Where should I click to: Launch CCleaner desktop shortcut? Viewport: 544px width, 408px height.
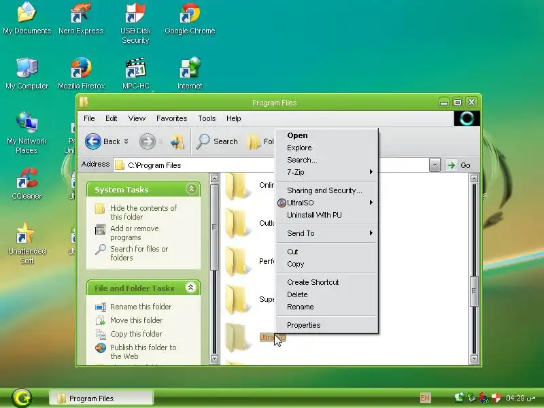click(27, 184)
